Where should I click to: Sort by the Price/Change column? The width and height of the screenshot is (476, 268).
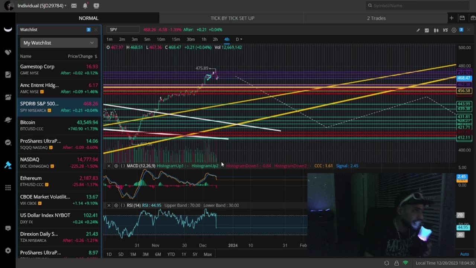(x=83, y=56)
